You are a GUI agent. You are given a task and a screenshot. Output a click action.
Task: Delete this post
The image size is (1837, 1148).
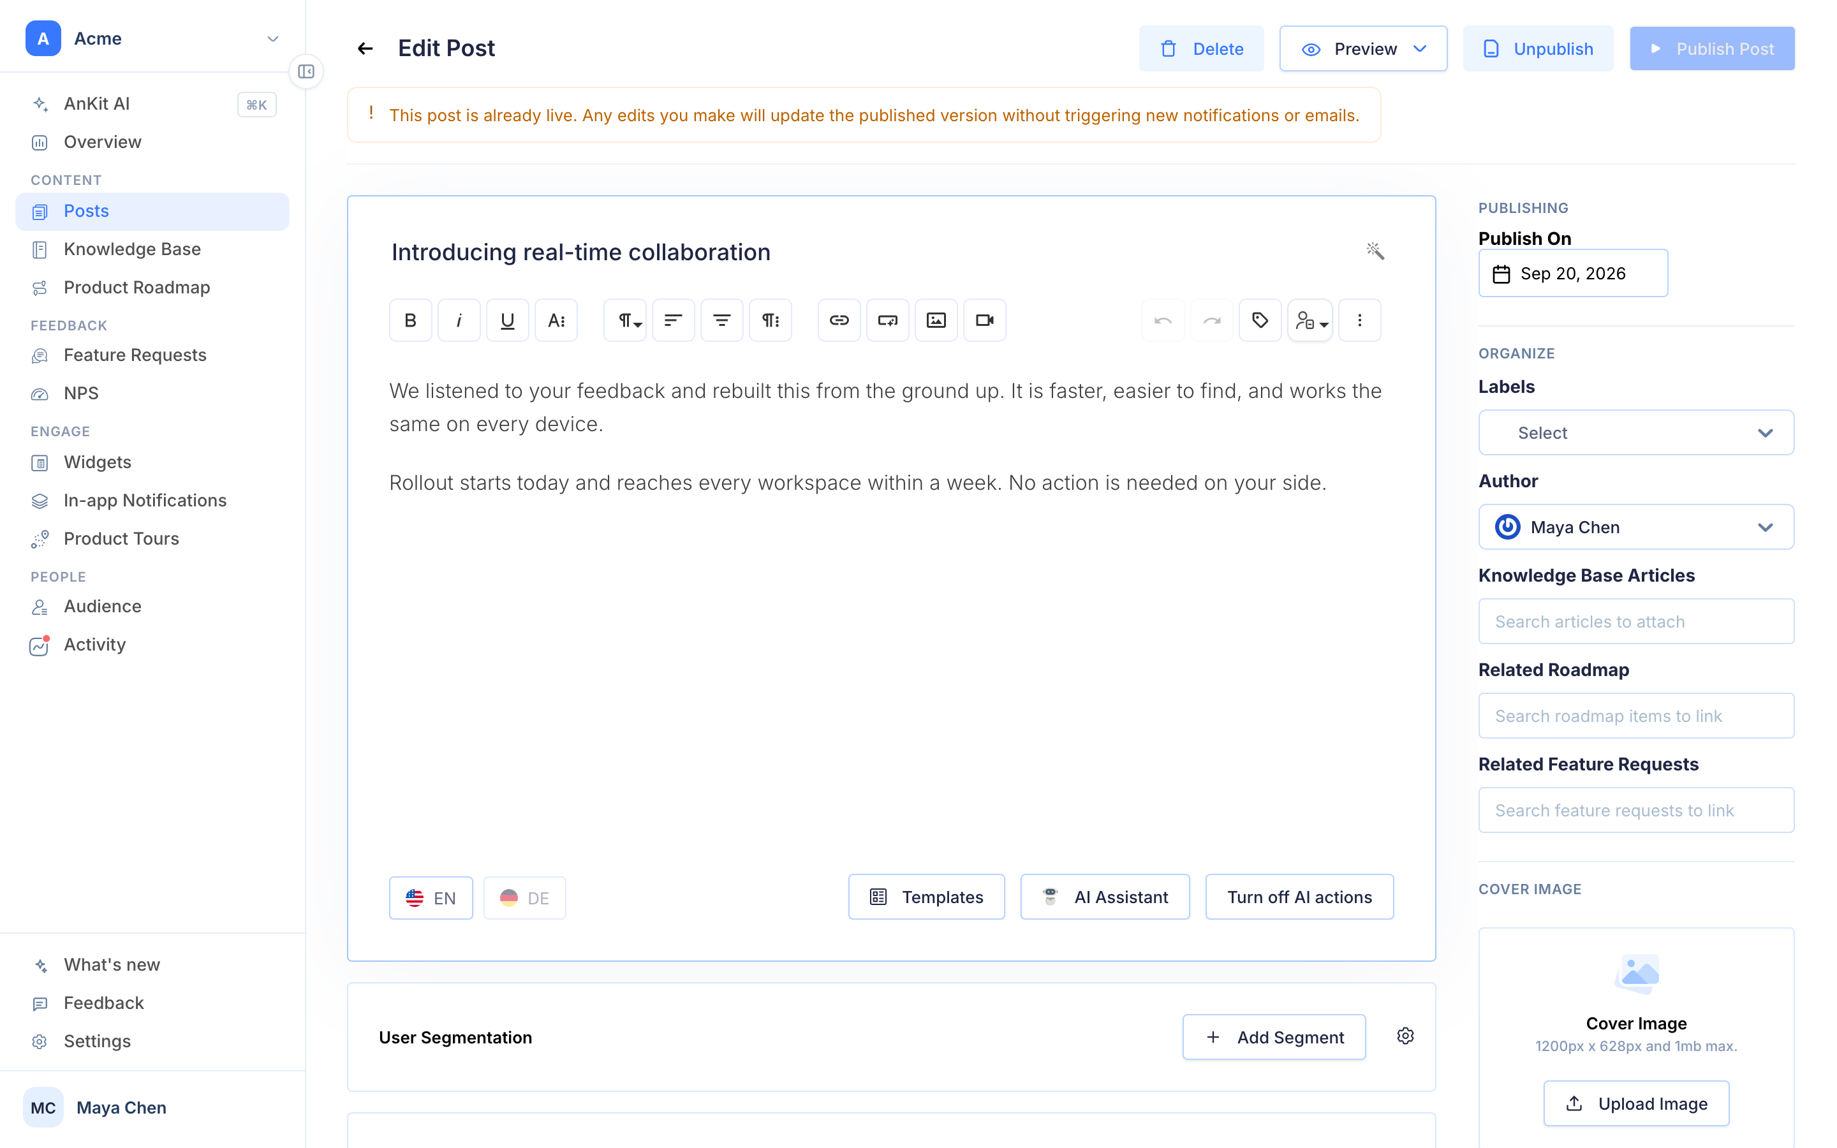click(1202, 48)
